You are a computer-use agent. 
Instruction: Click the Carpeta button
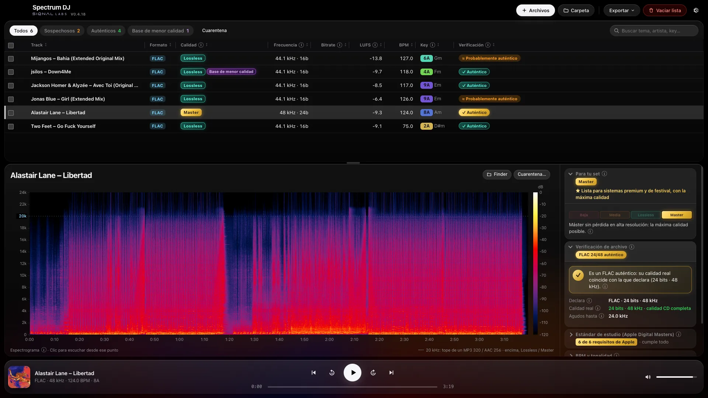click(x=576, y=10)
